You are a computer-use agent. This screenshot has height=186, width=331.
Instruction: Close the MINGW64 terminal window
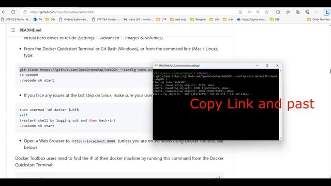tap(277, 66)
